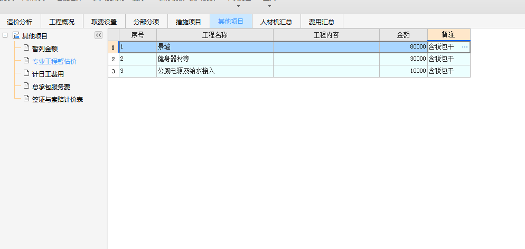Image resolution: width=525 pixels, height=249 pixels.
Task: Open the 人材机汇总 tab
Action: (276, 22)
